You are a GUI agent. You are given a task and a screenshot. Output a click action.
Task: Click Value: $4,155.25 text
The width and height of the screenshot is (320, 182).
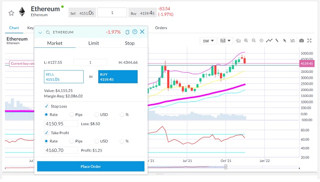[x=59, y=91]
